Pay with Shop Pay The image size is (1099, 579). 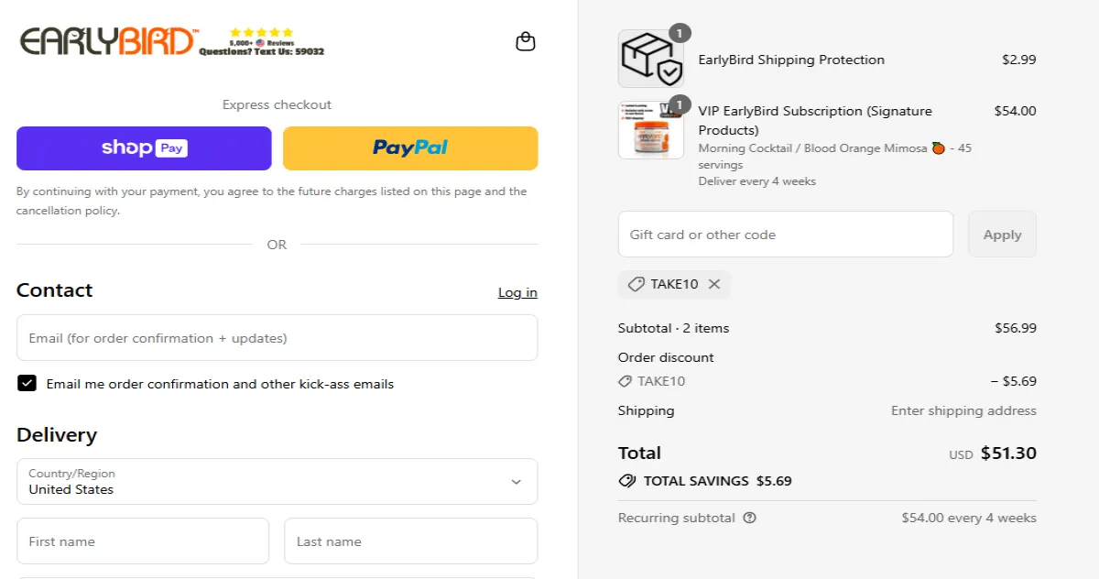click(143, 147)
